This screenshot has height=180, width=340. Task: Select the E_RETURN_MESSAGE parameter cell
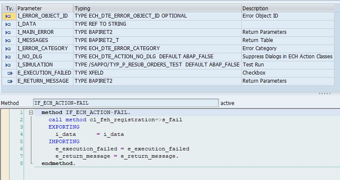(45, 81)
